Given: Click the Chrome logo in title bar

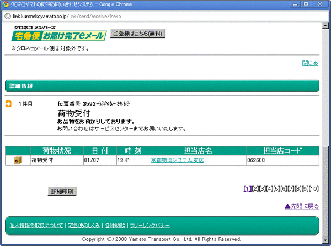Looking at the screenshot, I should click(6, 4).
